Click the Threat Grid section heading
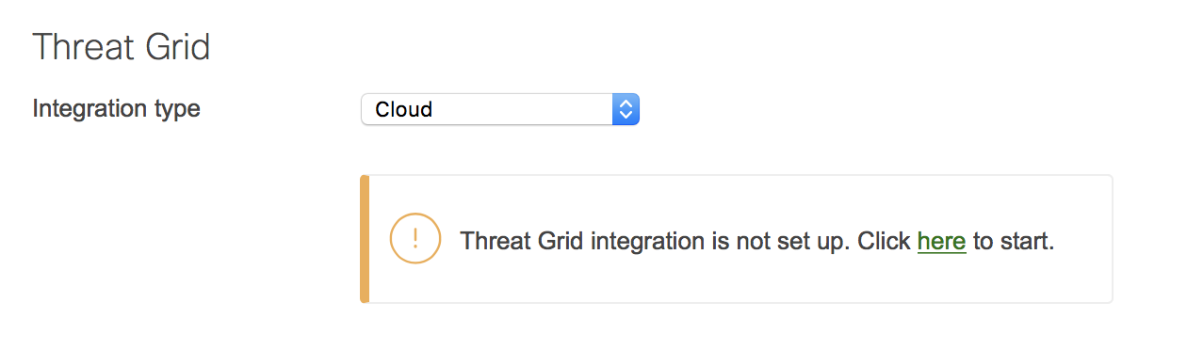 pos(122,47)
